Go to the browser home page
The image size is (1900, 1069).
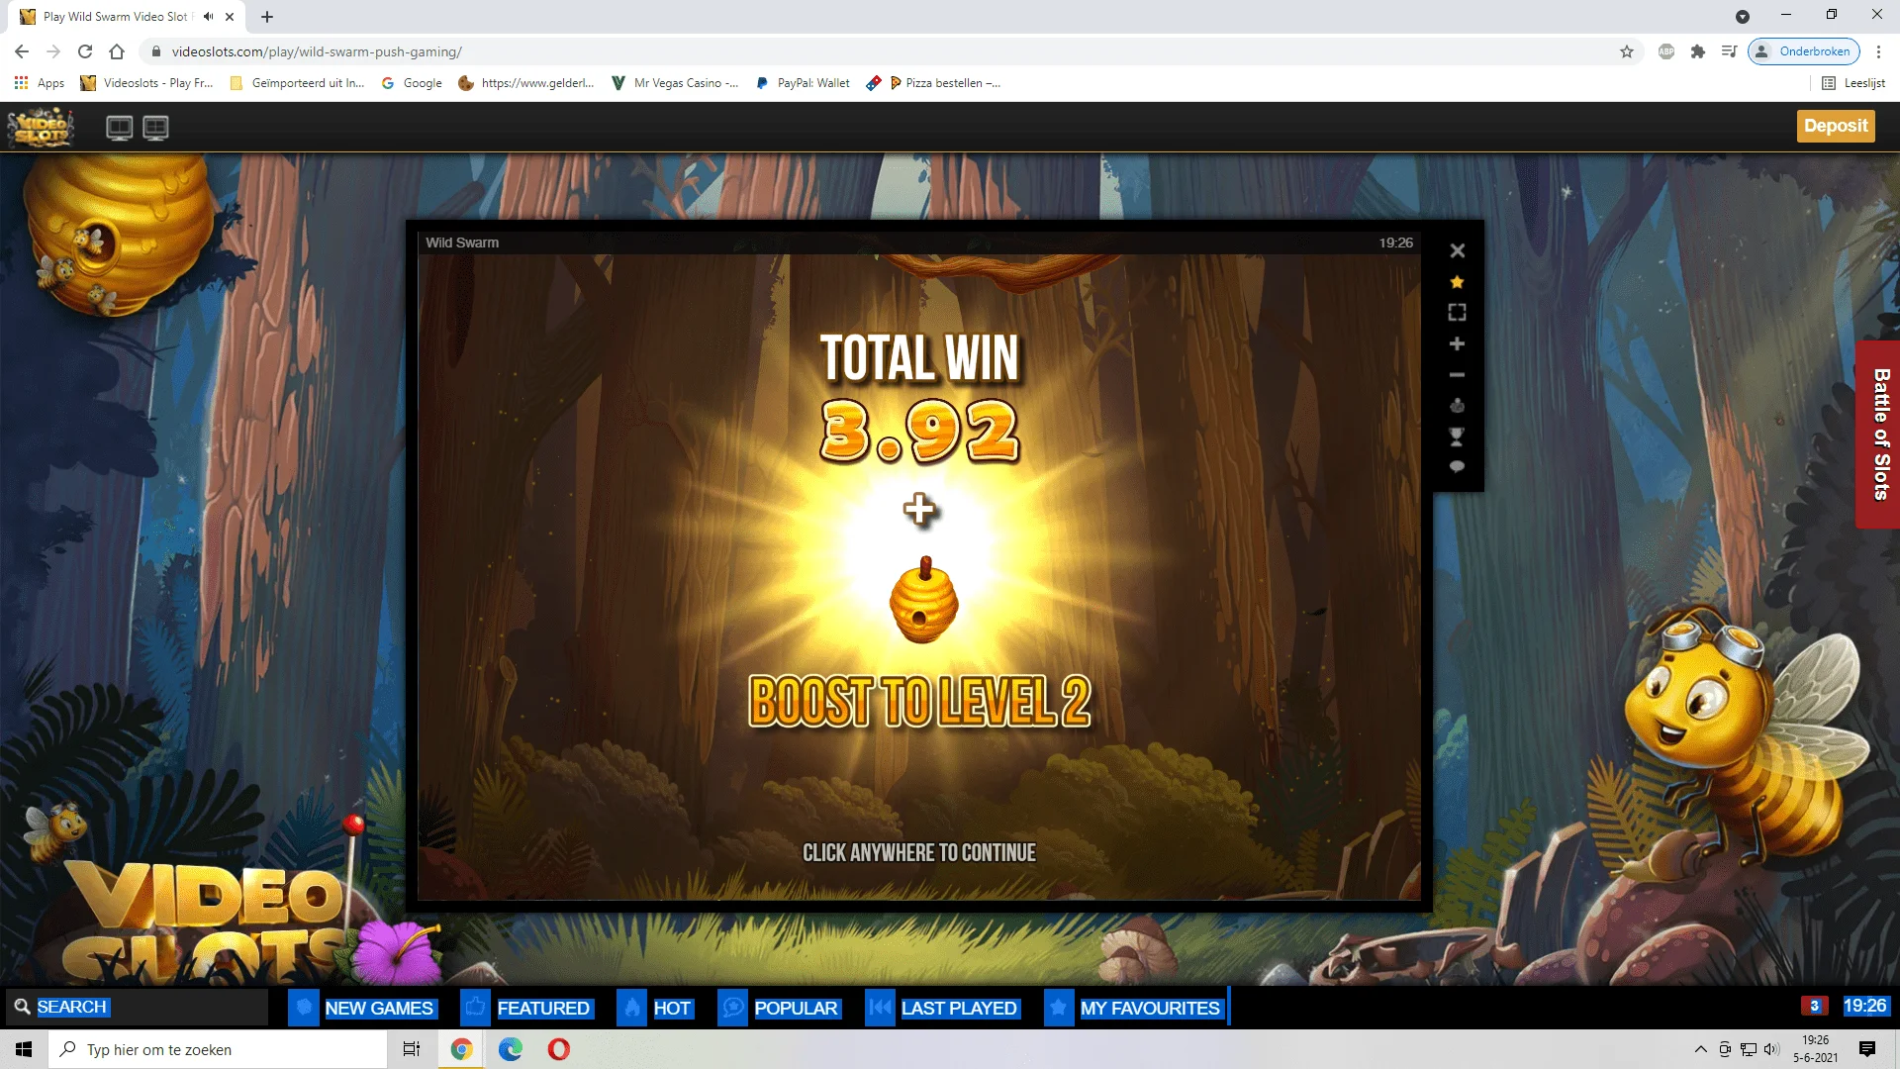point(117,51)
